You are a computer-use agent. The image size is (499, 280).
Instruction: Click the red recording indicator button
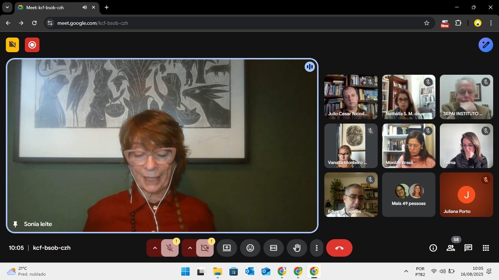tap(32, 45)
